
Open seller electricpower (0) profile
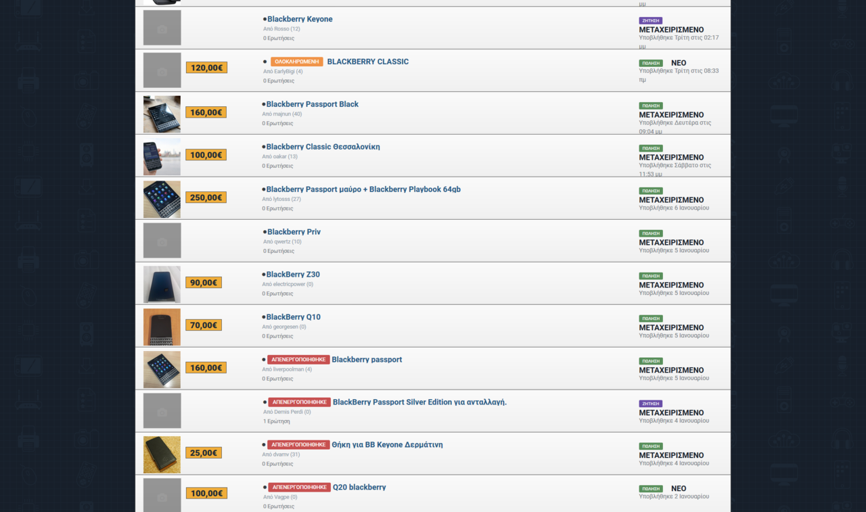288,285
